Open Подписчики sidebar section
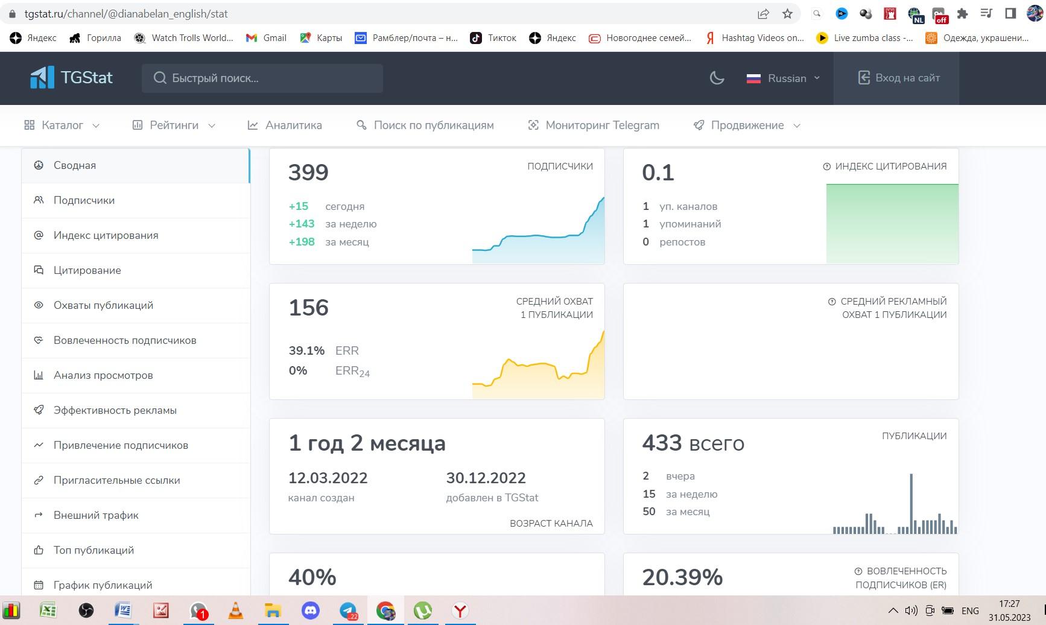 (136, 200)
